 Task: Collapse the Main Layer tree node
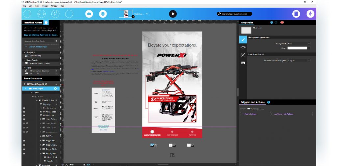(26, 89)
